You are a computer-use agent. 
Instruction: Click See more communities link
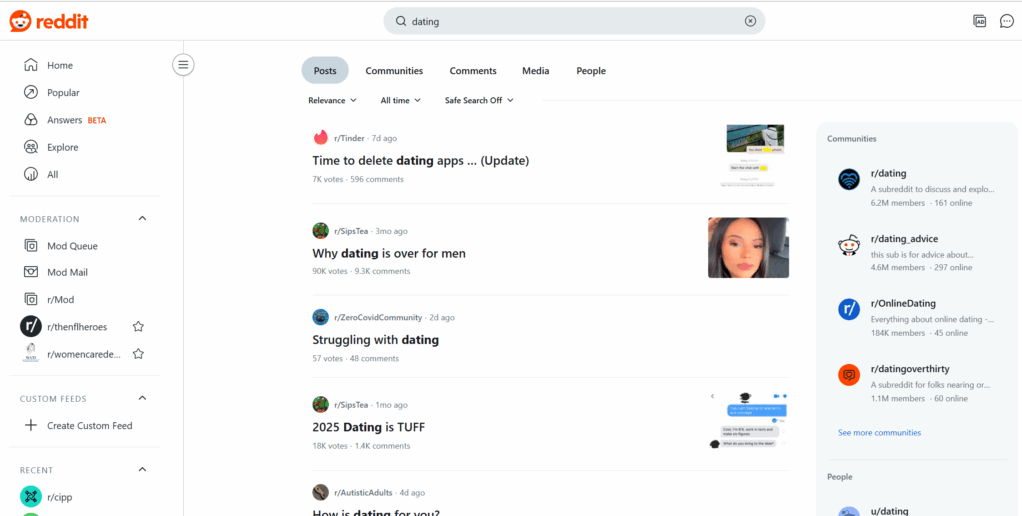[879, 433]
